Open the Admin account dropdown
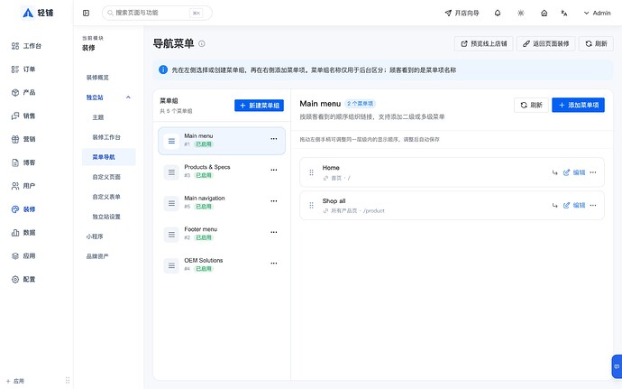The width and height of the screenshot is (622, 389). pos(597,14)
